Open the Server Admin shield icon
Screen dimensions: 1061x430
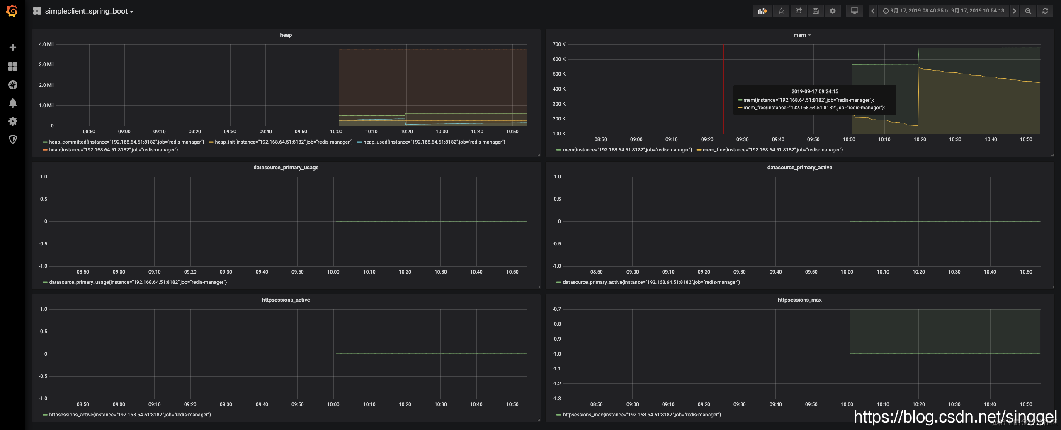tap(13, 139)
